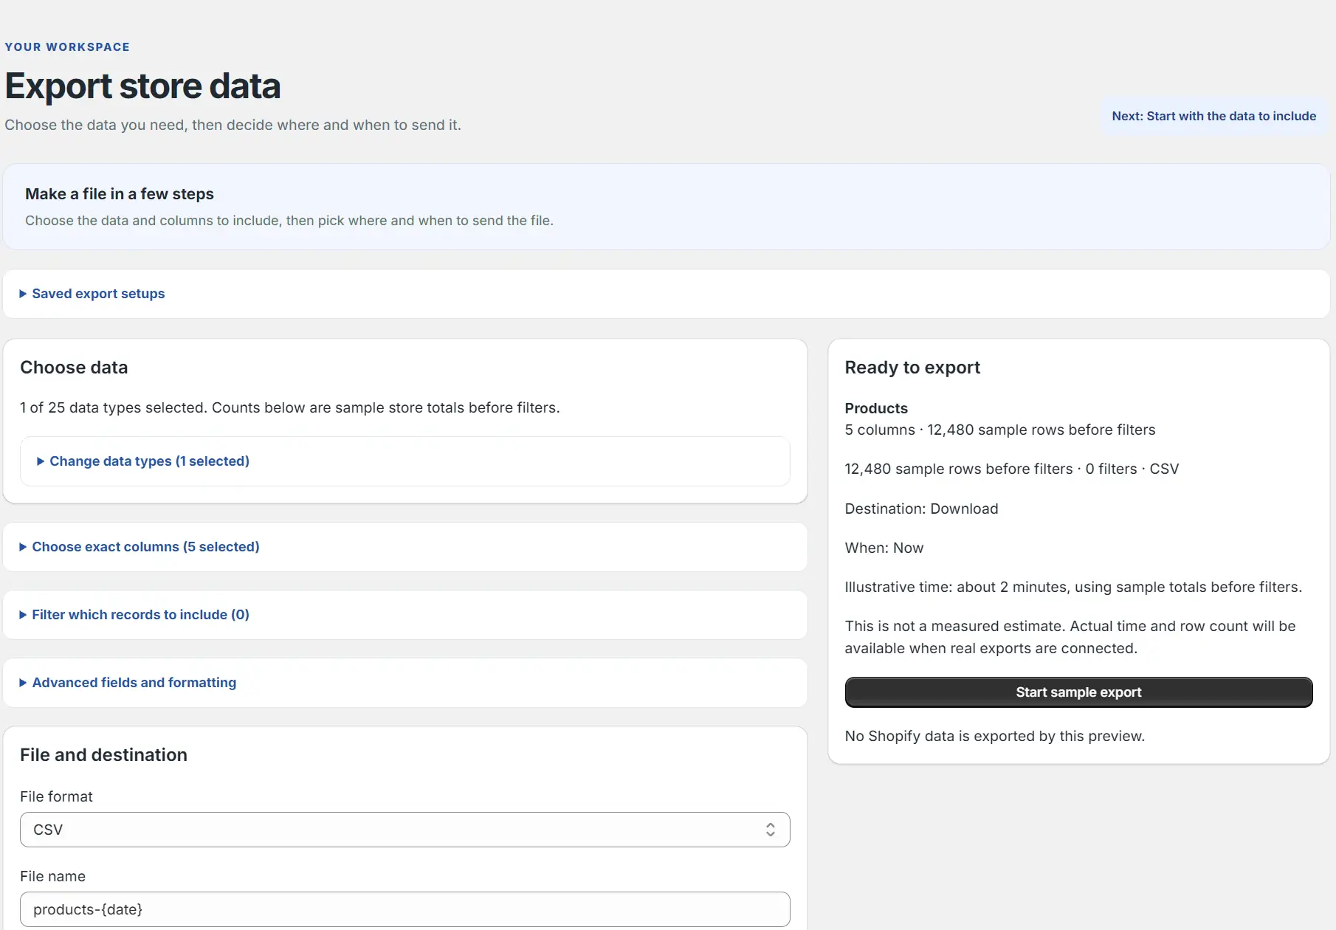
Task: Click the Products summary label
Action: point(876,408)
